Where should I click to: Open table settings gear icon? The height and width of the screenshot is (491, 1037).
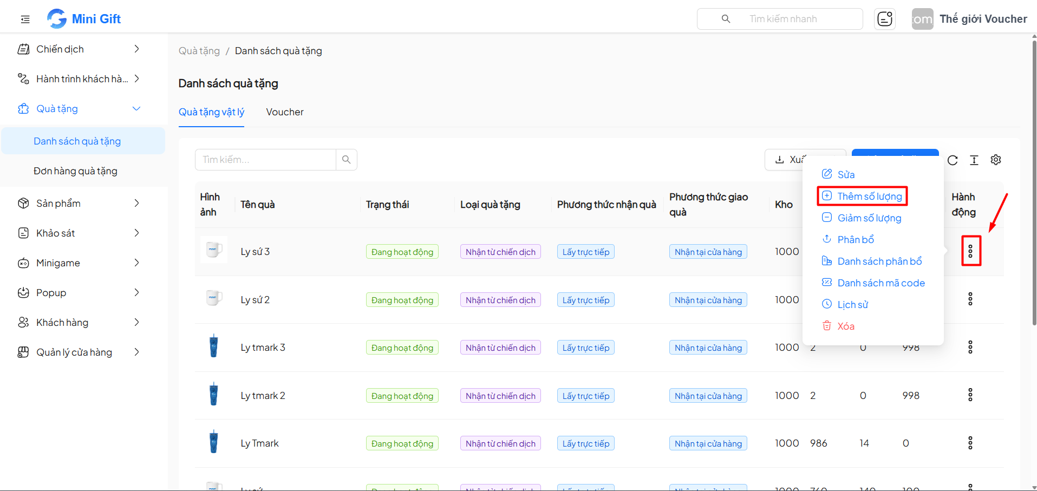click(x=996, y=160)
